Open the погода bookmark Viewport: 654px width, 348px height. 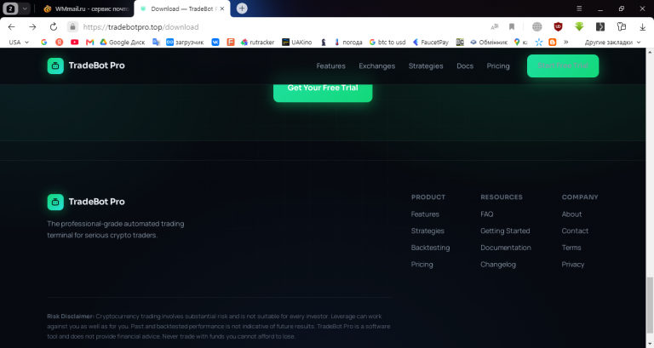tap(347, 42)
